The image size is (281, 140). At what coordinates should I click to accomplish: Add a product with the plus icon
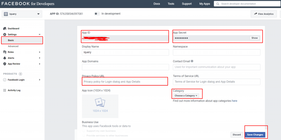coord(20,74)
